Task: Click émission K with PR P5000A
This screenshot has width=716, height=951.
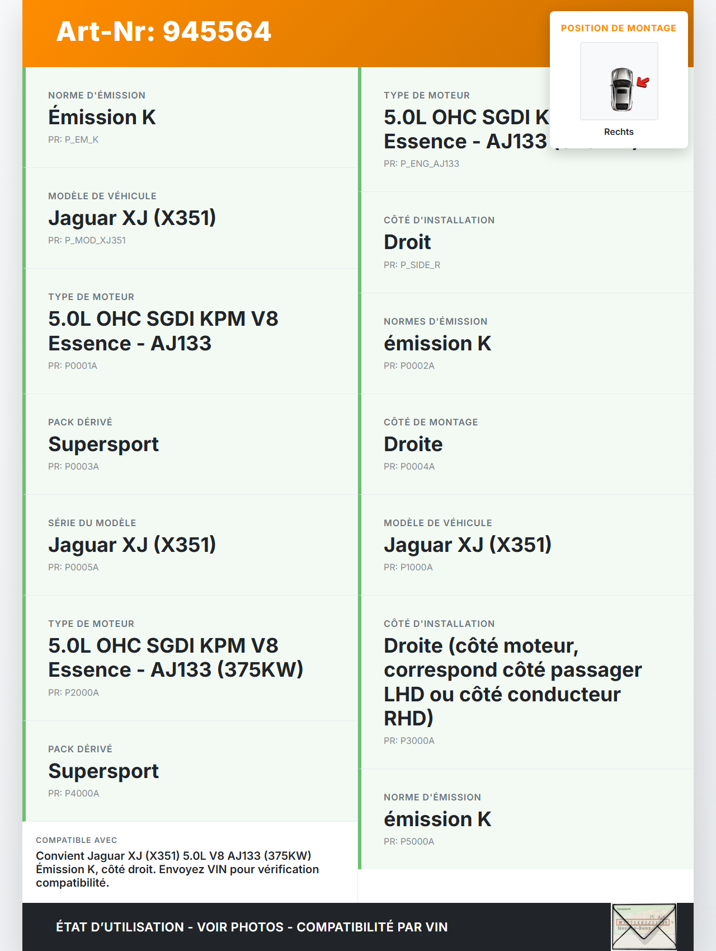Action: (x=437, y=819)
